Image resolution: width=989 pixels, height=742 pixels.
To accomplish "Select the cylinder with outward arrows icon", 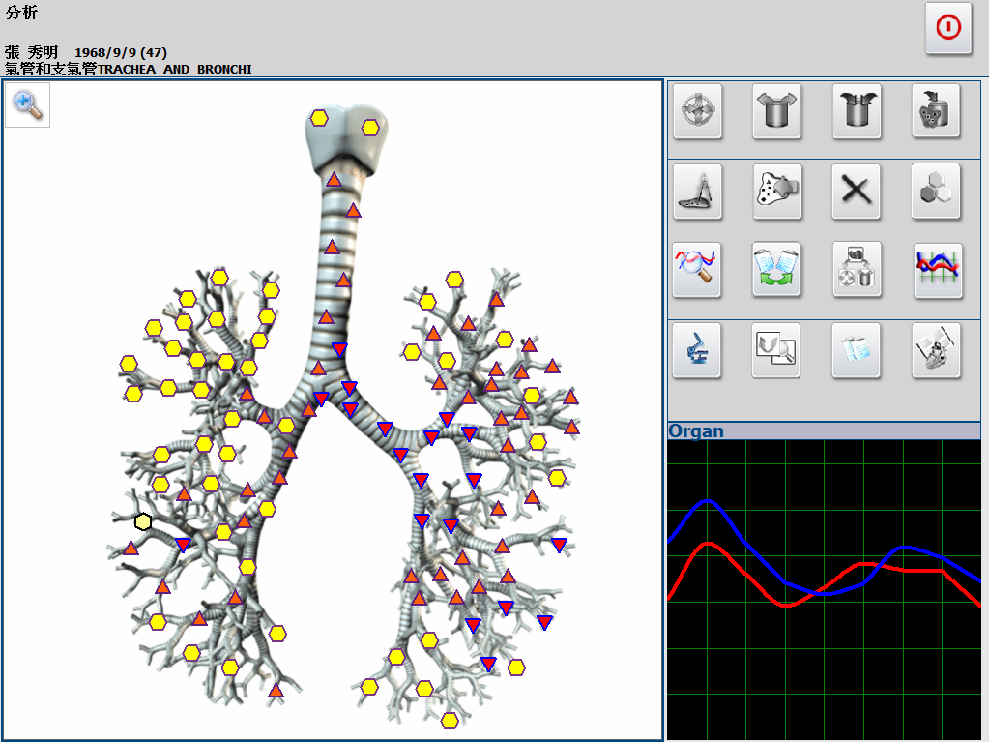I will [776, 110].
